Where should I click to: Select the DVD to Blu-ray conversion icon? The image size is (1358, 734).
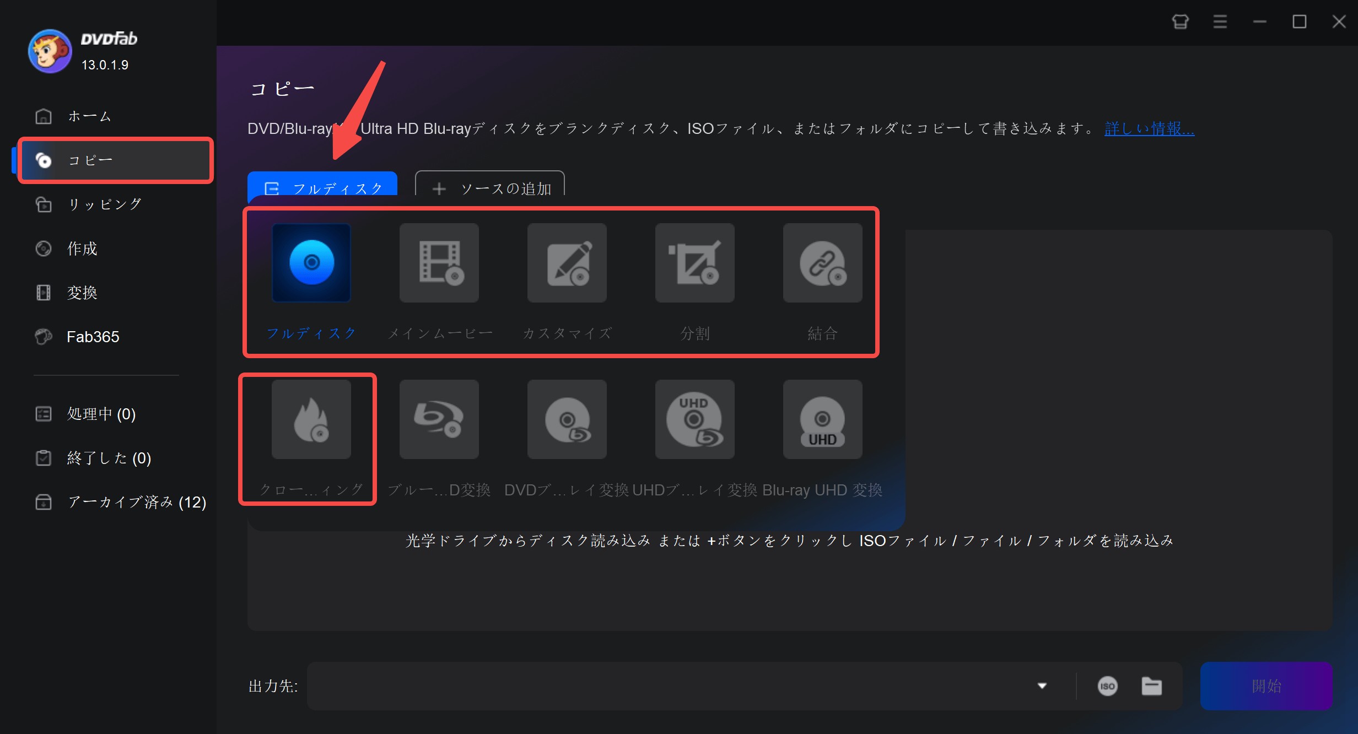point(567,419)
